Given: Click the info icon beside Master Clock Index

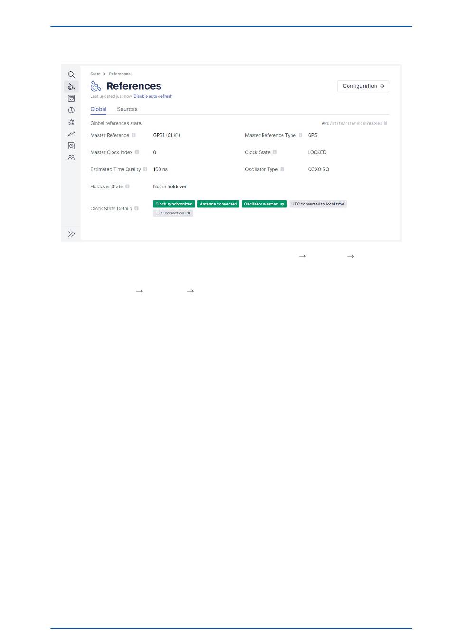Looking at the screenshot, I should 137,152.
